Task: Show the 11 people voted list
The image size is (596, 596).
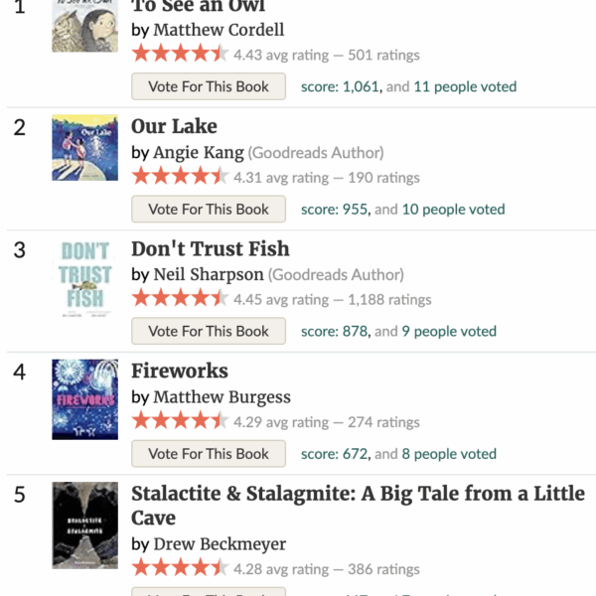Action: click(465, 86)
